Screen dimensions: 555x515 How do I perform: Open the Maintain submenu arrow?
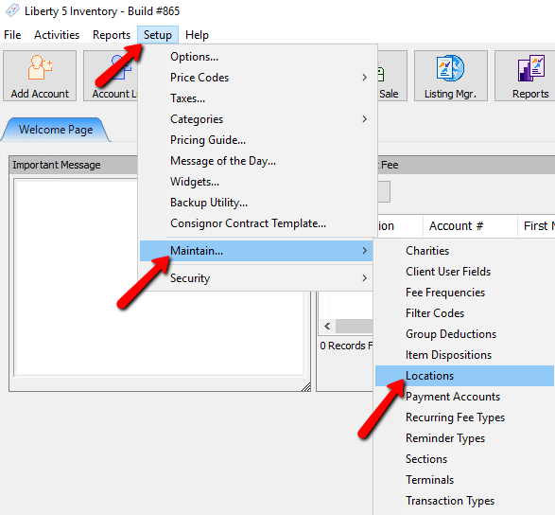365,251
